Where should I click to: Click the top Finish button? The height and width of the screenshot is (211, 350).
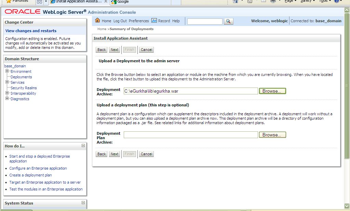point(129,50)
